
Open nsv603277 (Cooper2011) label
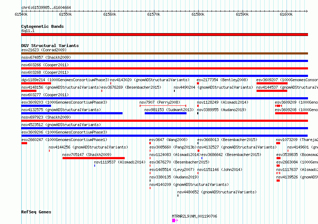pos(45,95)
